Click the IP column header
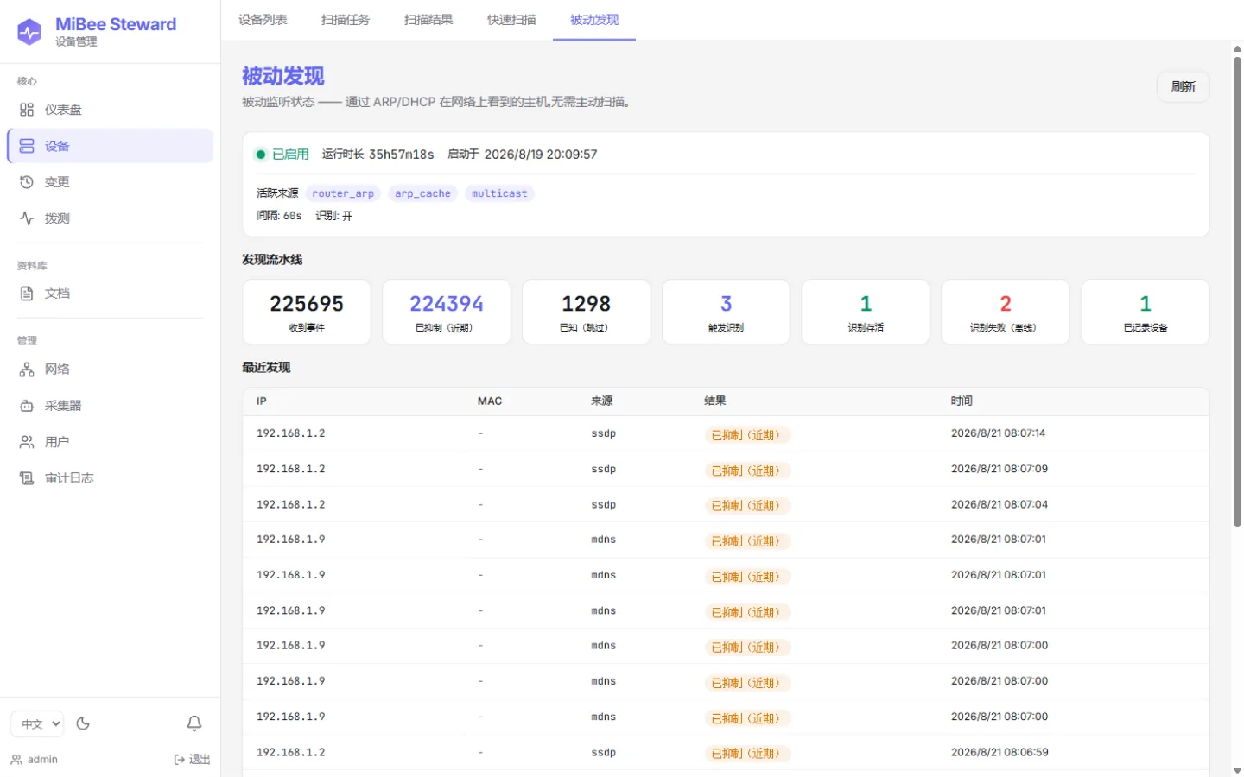The height and width of the screenshot is (777, 1244). 262,401
